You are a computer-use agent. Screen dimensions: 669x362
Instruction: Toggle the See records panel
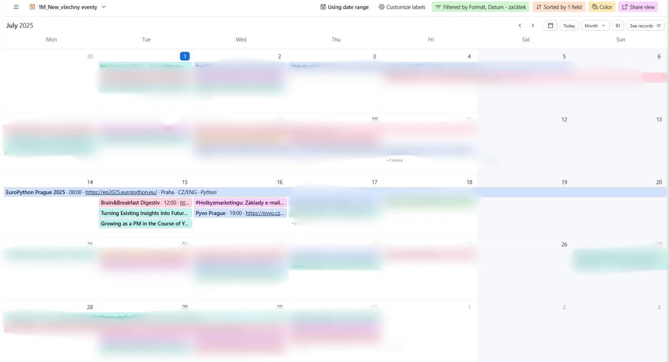click(645, 25)
